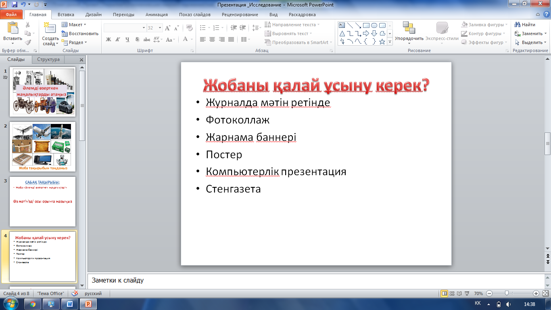Open the Заменить dropdown arrow
Image resolution: width=551 pixels, height=310 pixels.
coord(545,34)
